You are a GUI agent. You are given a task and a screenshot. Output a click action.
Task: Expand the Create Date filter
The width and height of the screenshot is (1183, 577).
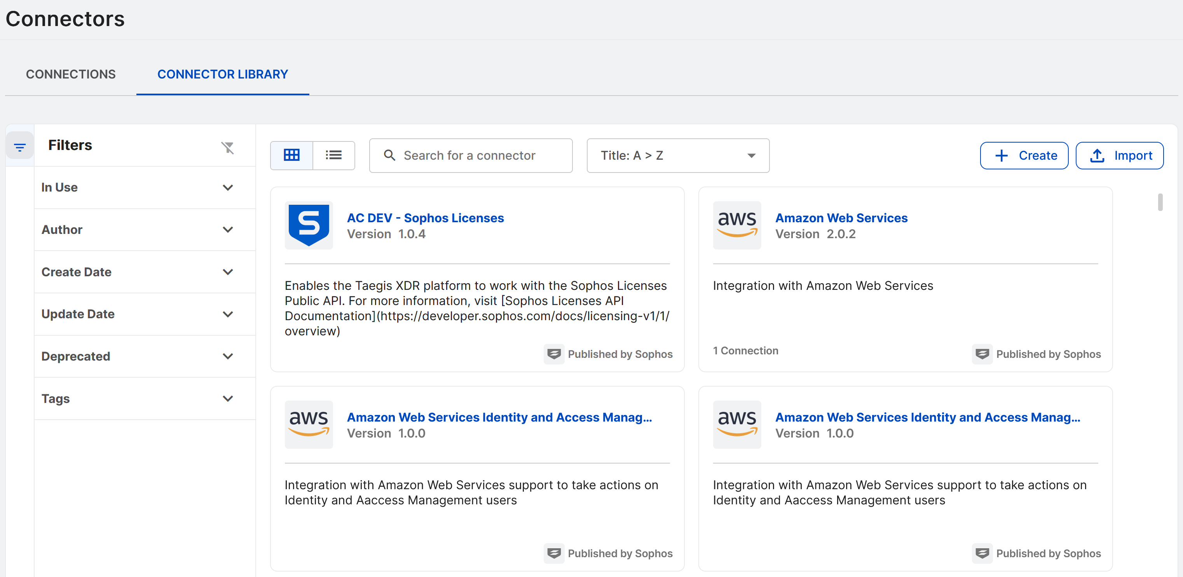click(x=145, y=272)
